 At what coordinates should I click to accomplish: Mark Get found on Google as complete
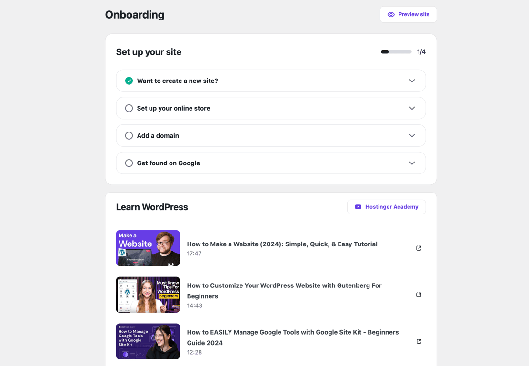[129, 163]
